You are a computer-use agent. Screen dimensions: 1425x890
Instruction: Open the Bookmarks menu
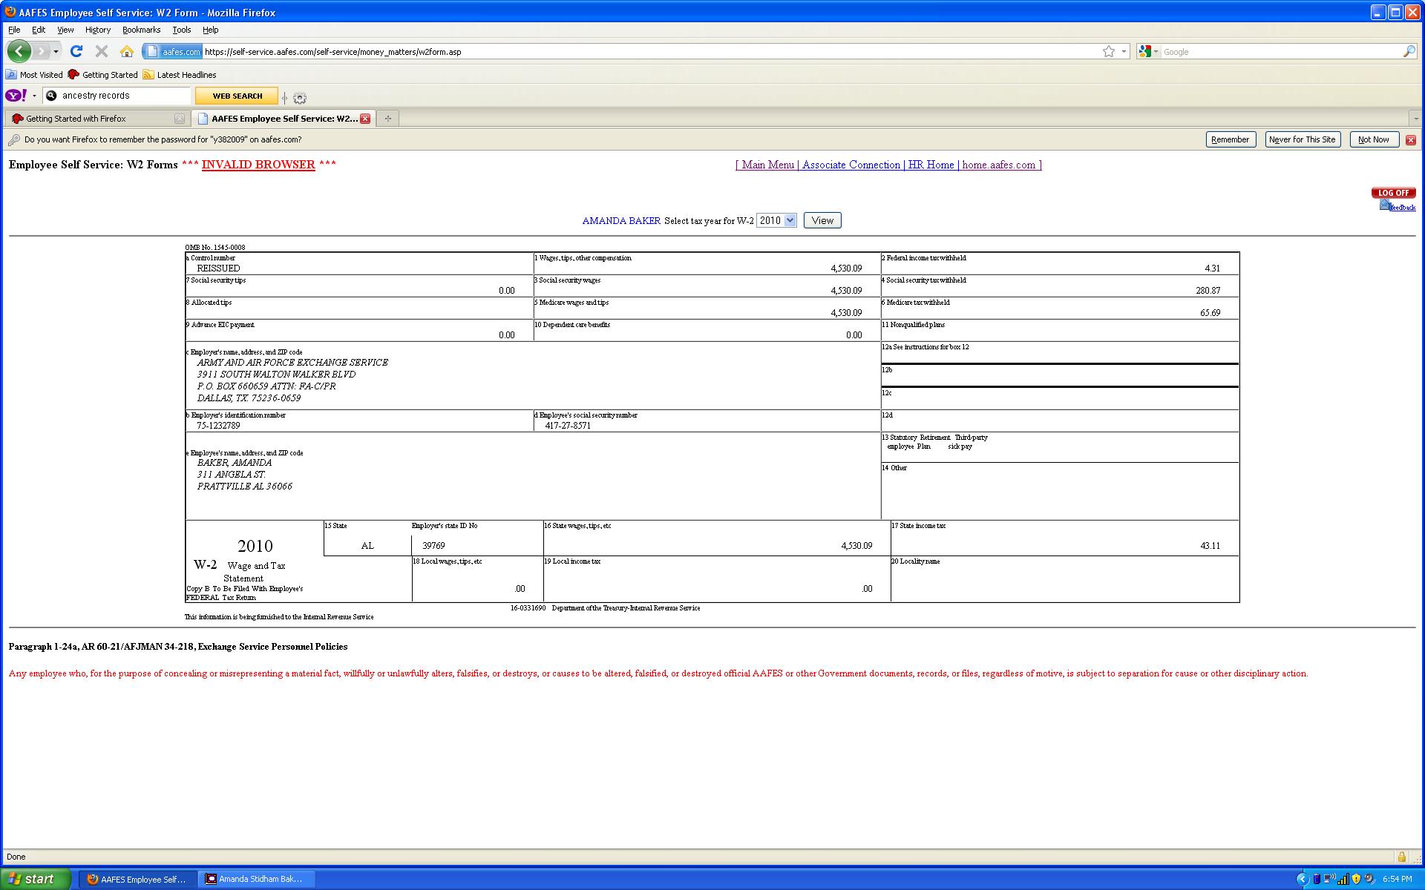141,30
